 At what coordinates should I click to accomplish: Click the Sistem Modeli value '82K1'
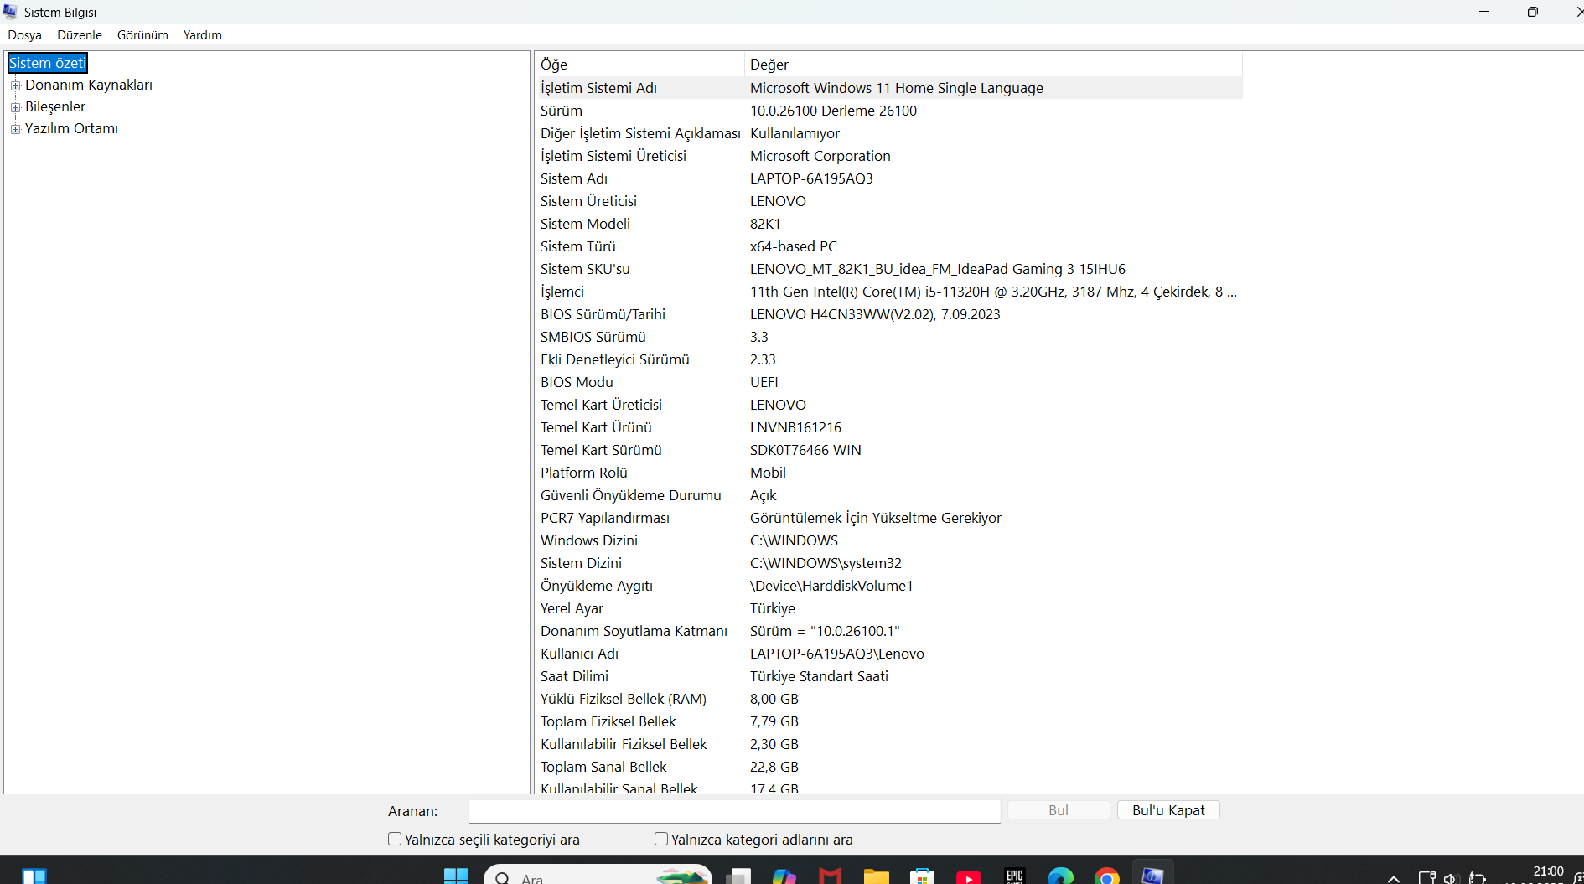(x=765, y=224)
